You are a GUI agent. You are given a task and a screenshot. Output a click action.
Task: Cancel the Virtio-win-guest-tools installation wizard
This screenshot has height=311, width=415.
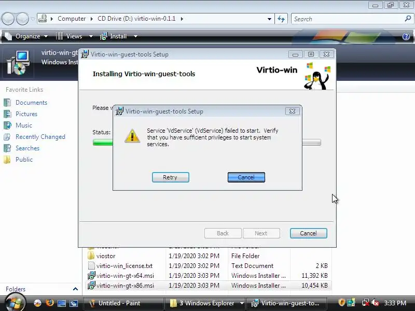(x=308, y=233)
